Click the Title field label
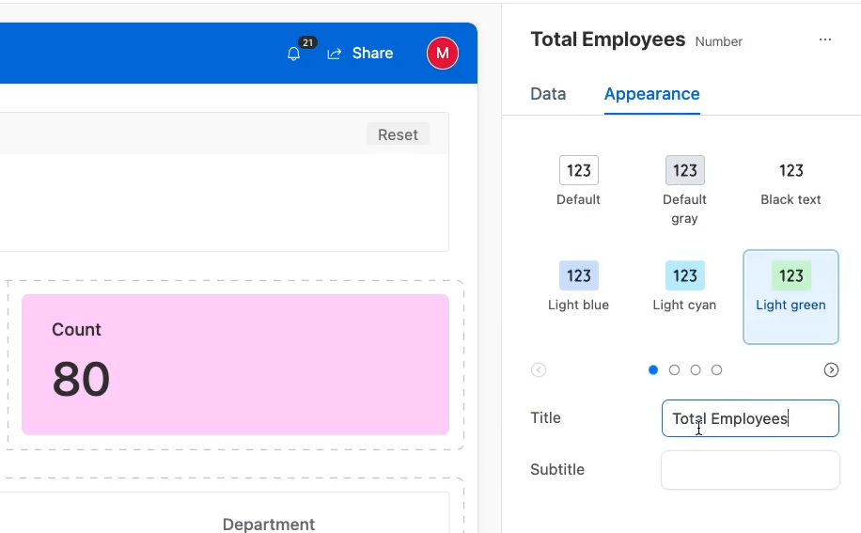The height and width of the screenshot is (533, 861). tap(545, 417)
